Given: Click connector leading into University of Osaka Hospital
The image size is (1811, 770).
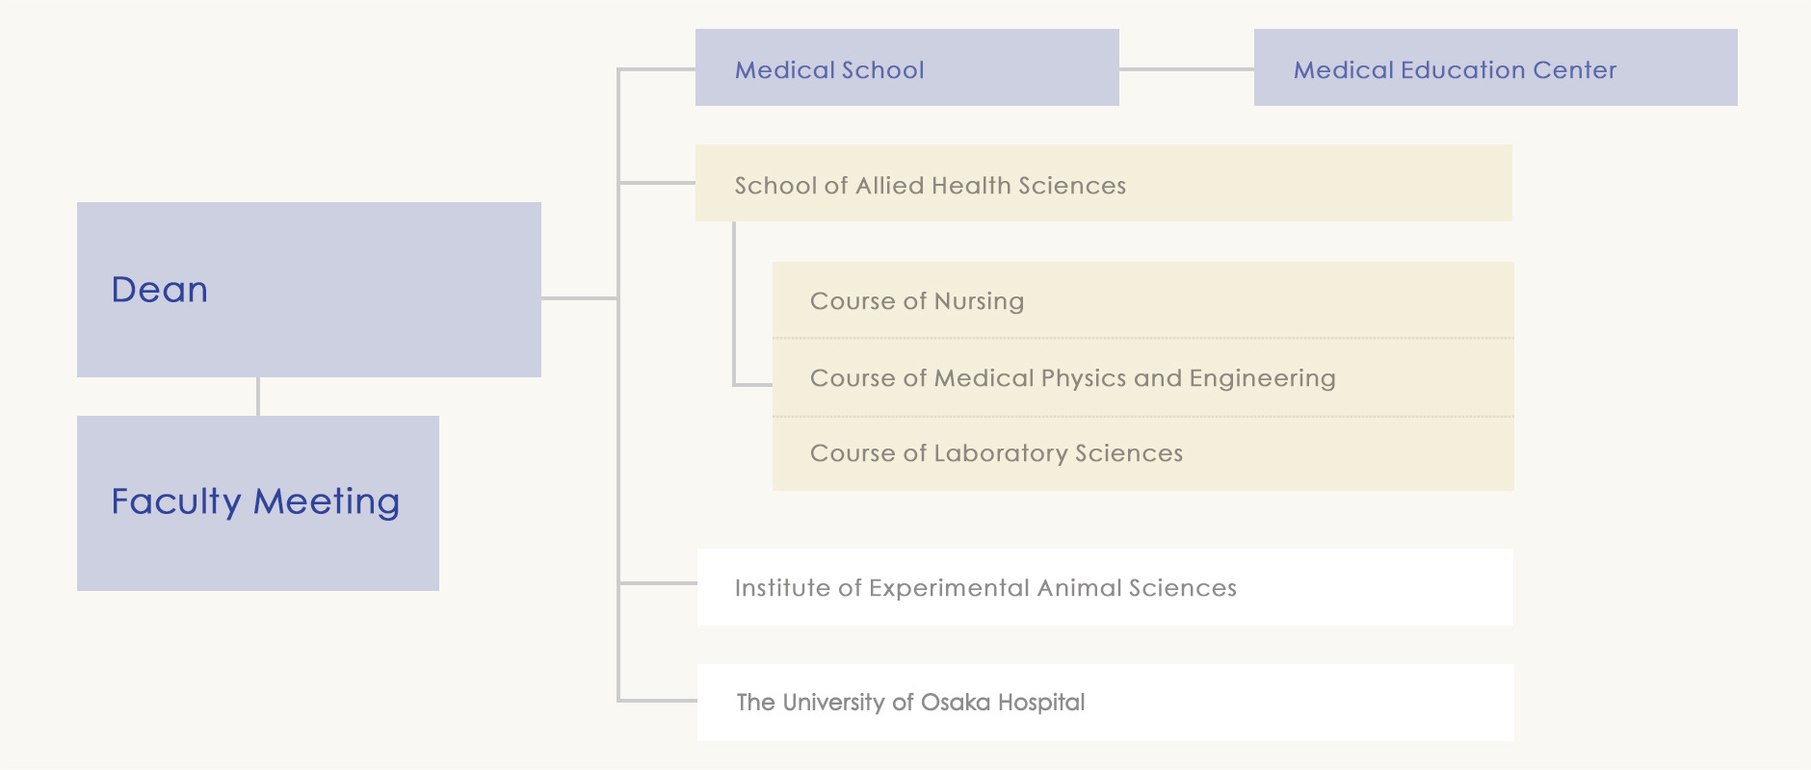Looking at the screenshot, I should point(658,700).
